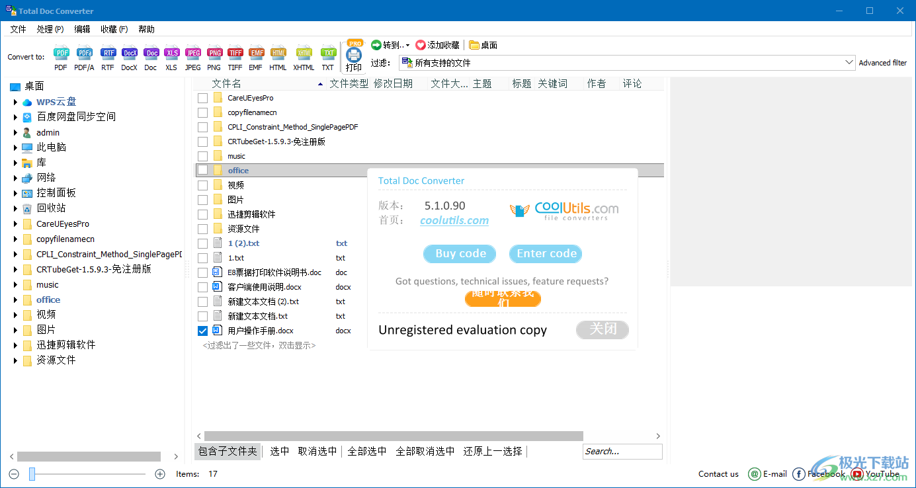Open Facebook page icon
This screenshot has width=916, height=488.
(x=798, y=473)
